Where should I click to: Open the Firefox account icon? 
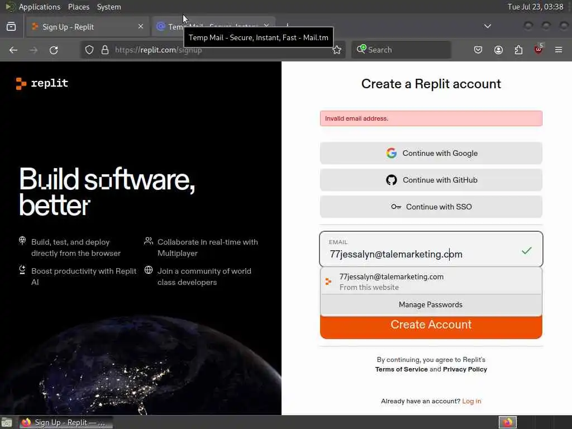coord(498,50)
